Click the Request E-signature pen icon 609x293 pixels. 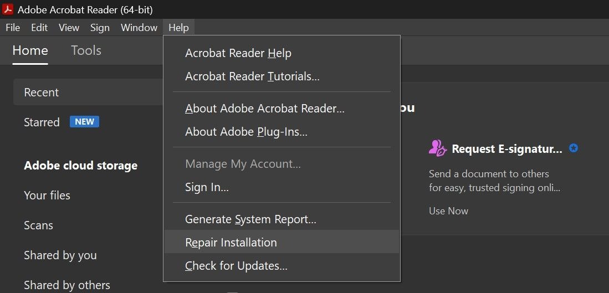(x=438, y=148)
